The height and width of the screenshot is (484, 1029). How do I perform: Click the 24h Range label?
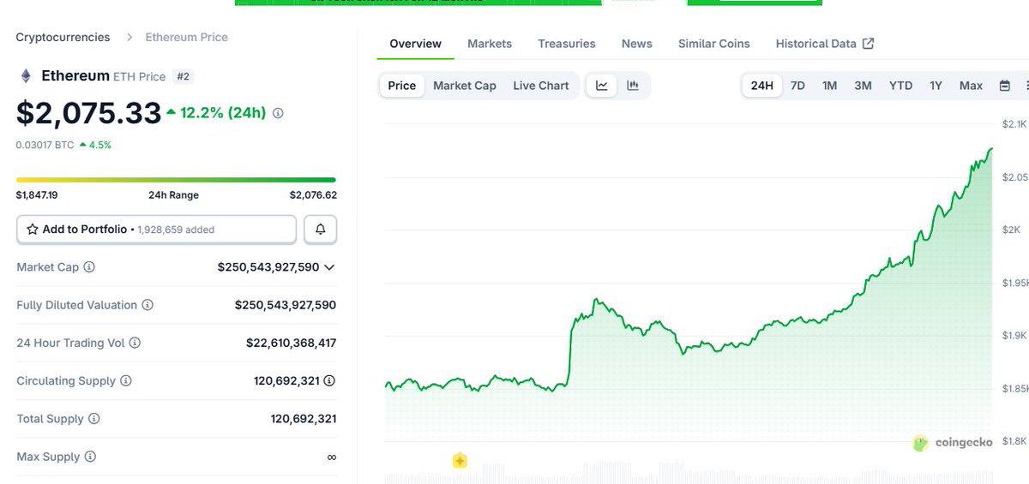coord(173,195)
